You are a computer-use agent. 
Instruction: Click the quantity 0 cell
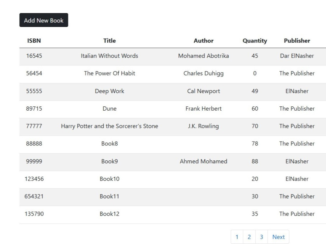click(255, 73)
